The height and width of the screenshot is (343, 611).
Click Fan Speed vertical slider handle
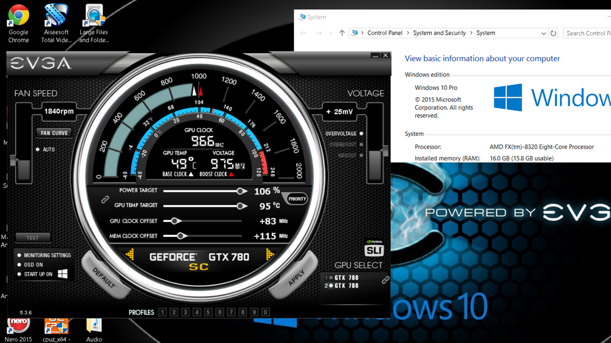click(x=23, y=170)
